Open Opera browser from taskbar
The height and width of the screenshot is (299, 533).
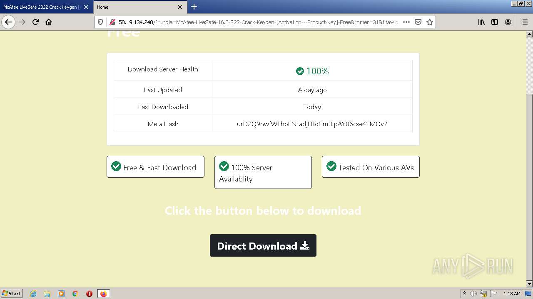(x=89, y=294)
